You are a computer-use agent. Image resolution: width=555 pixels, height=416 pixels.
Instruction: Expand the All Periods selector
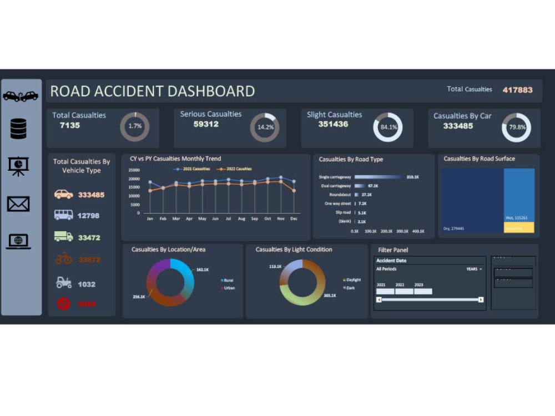tap(385, 269)
